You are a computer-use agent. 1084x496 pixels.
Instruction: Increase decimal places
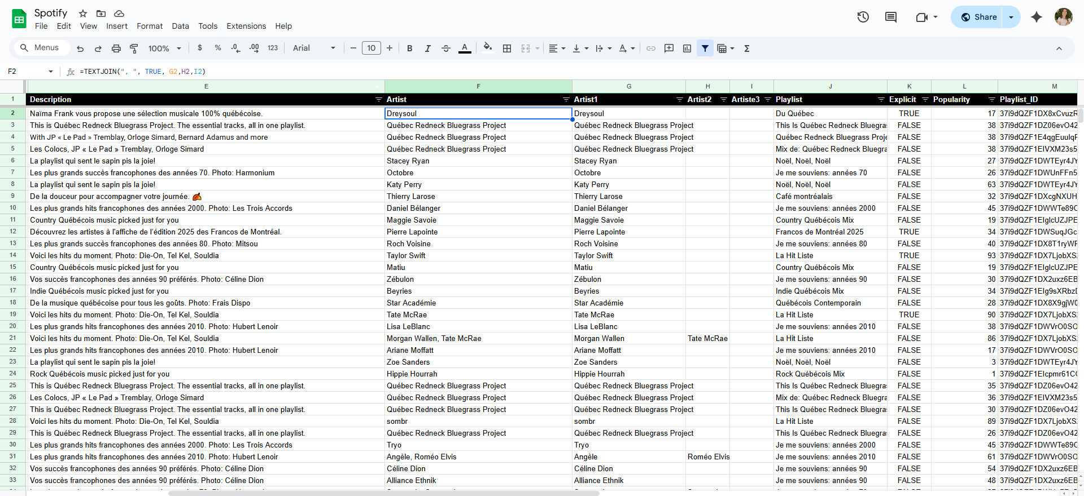(254, 48)
